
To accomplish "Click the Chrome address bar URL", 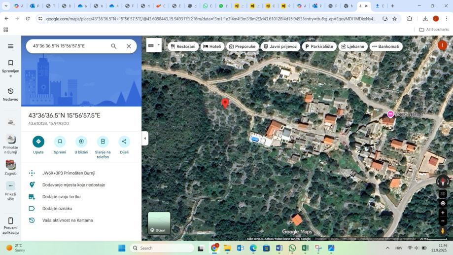I will (x=211, y=19).
